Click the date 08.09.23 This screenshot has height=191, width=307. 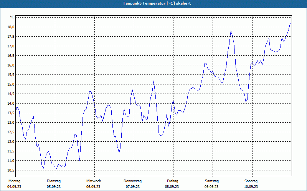click(172, 187)
